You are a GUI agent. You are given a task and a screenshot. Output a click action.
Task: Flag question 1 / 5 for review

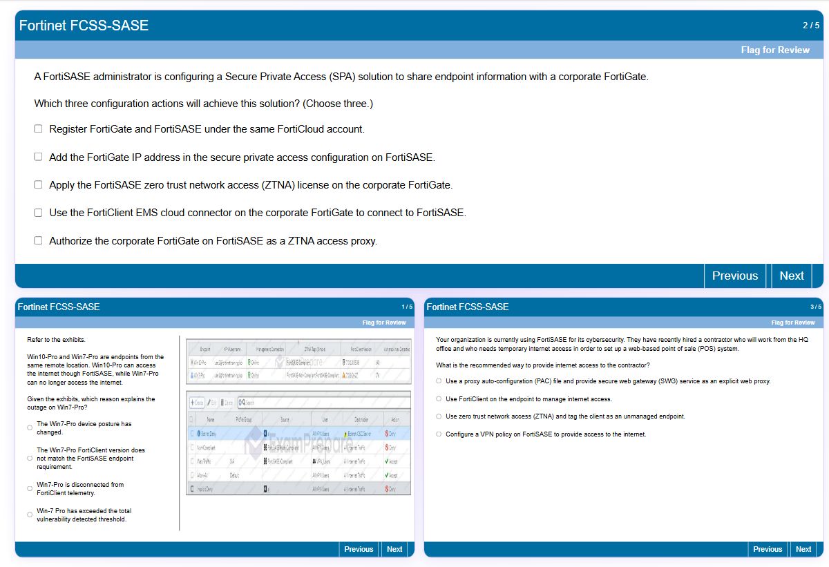coord(384,323)
